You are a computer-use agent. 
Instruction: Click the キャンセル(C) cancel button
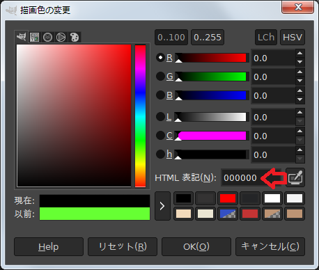tap(270, 246)
